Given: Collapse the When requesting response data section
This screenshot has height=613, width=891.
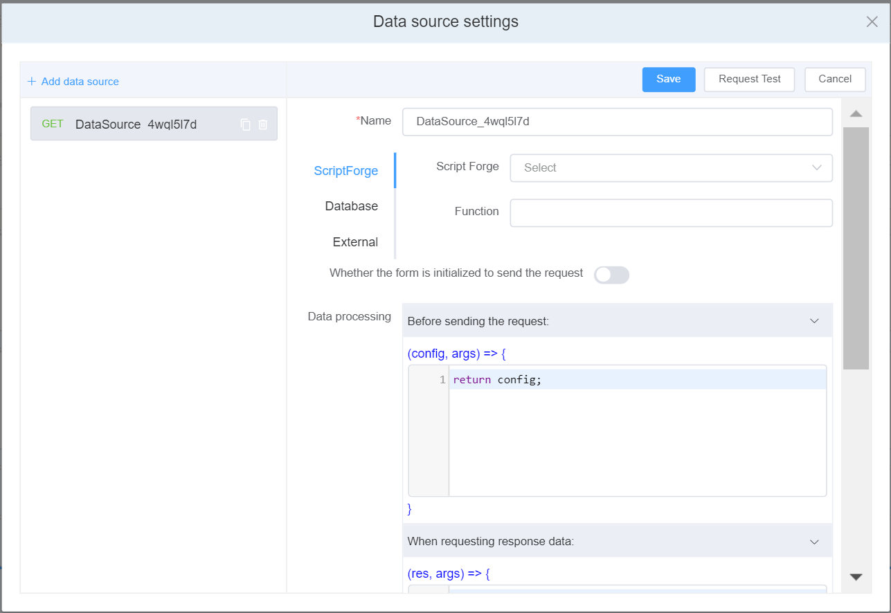Looking at the screenshot, I should tap(814, 542).
